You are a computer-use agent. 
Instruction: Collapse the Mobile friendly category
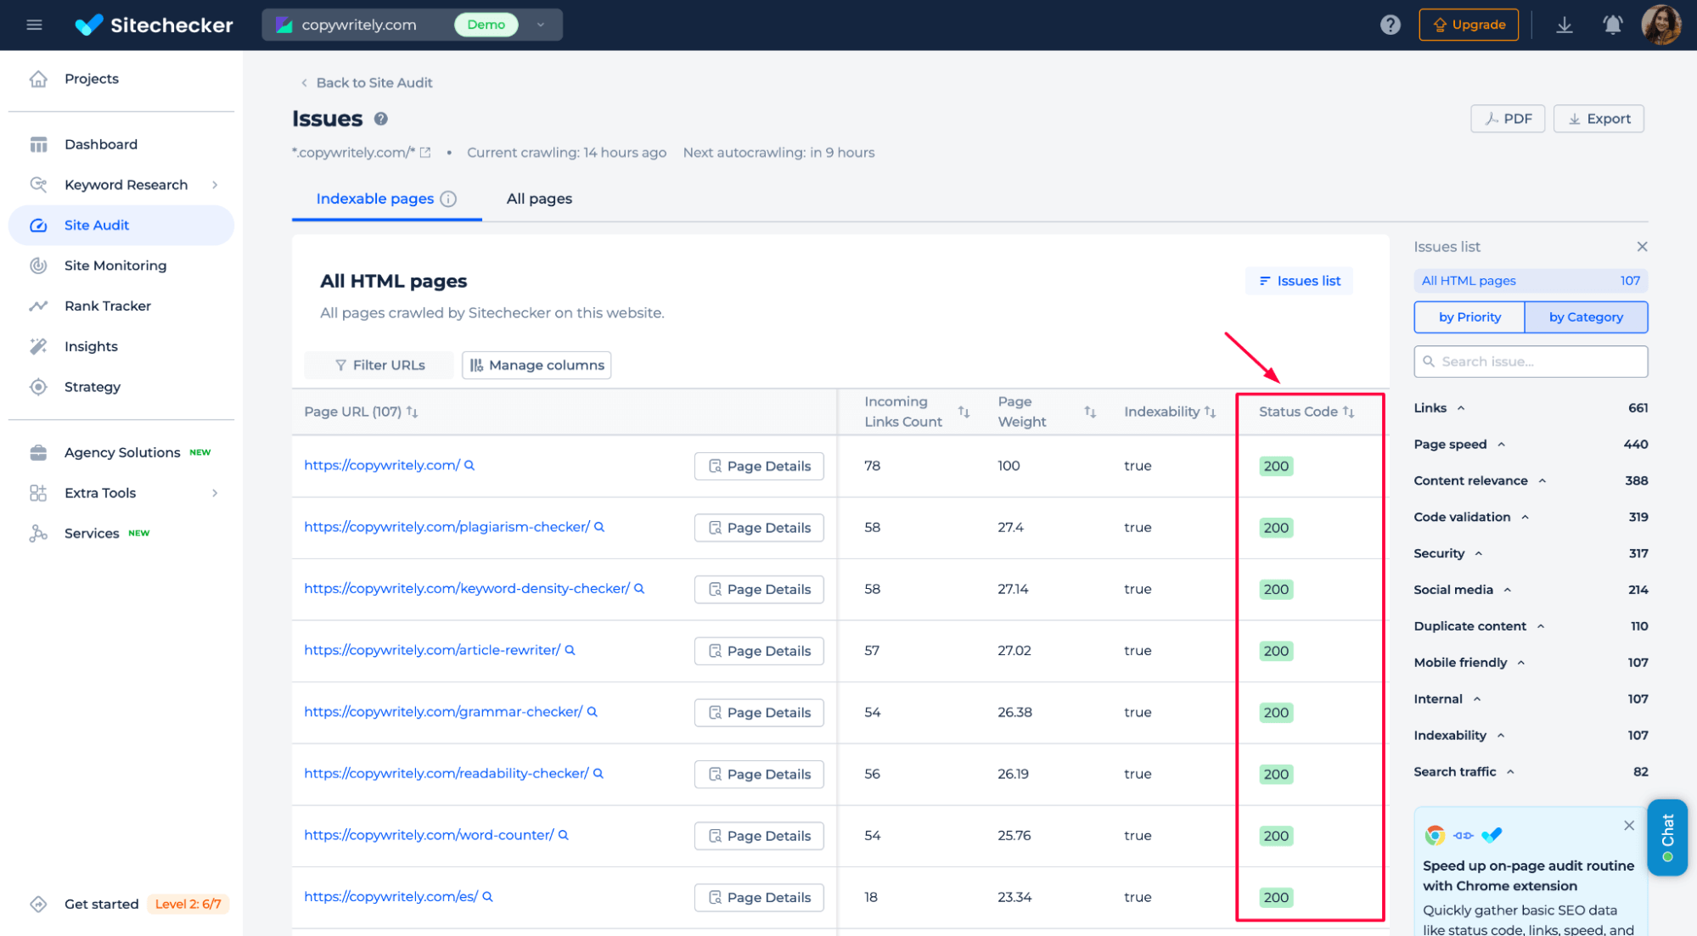[x=1521, y=663]
